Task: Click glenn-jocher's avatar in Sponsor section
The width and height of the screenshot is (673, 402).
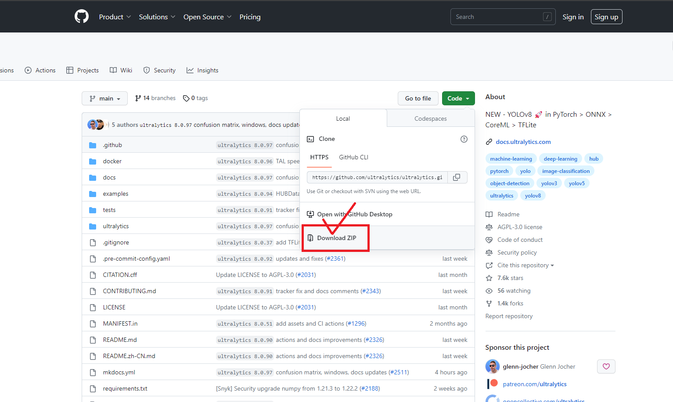Action: (x=493, y=366)
